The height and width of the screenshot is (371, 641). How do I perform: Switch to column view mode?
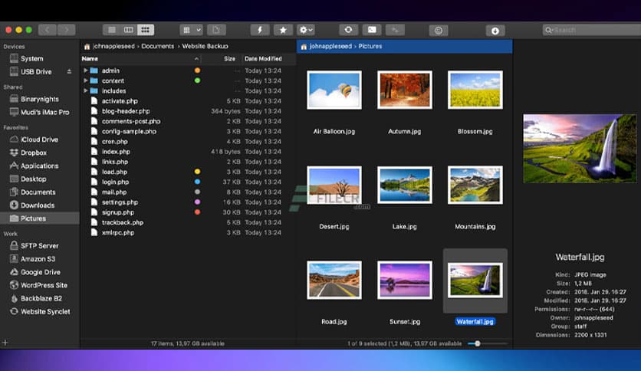point(128,30)
